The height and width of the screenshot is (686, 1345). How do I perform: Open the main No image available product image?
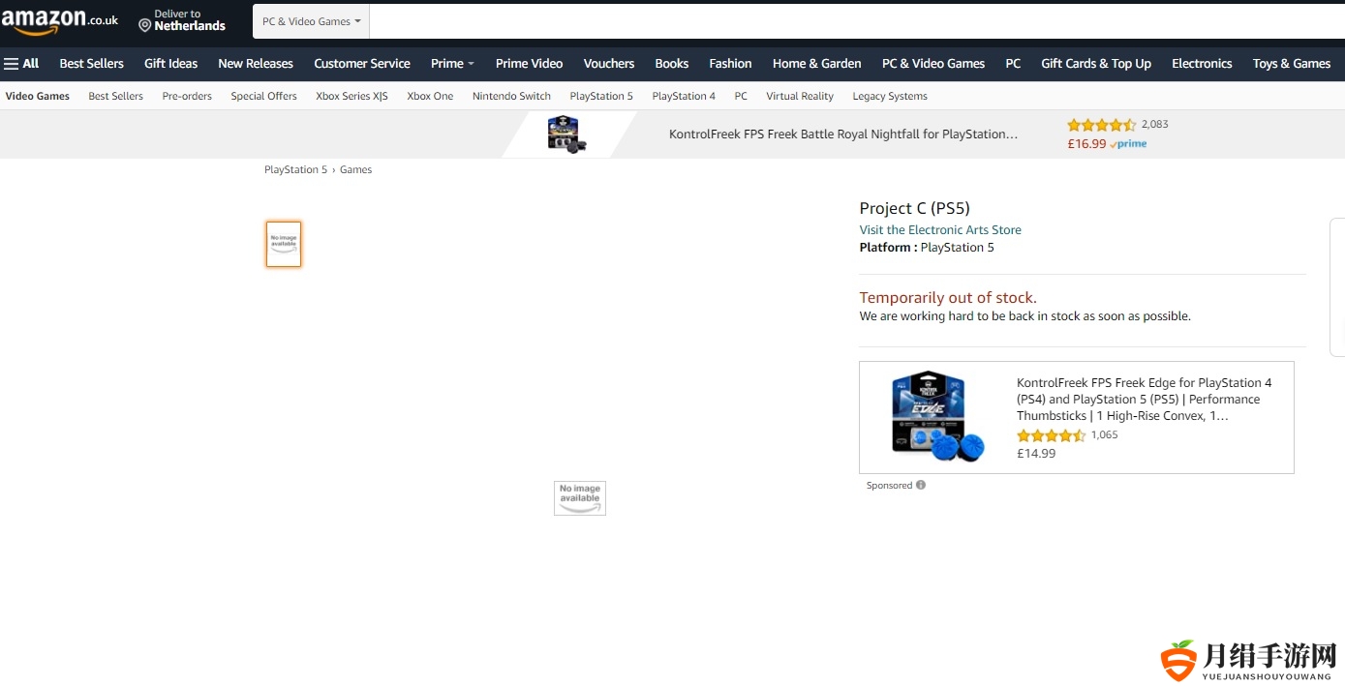(580, 498)
